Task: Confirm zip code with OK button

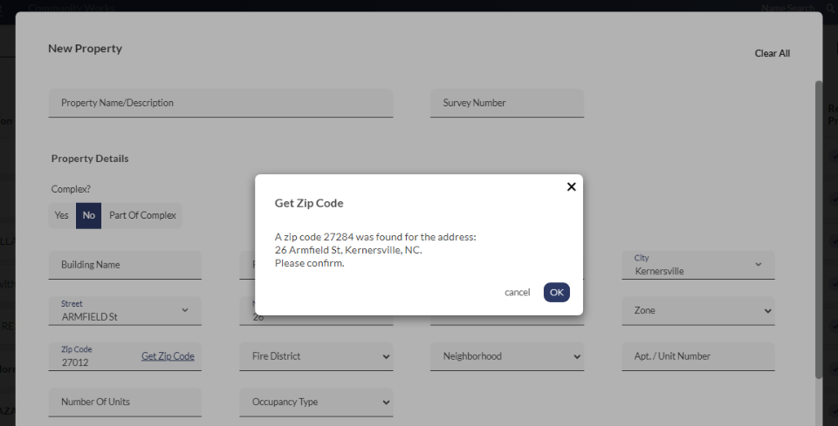Action: pyautogui.click(x=556, y=292)
